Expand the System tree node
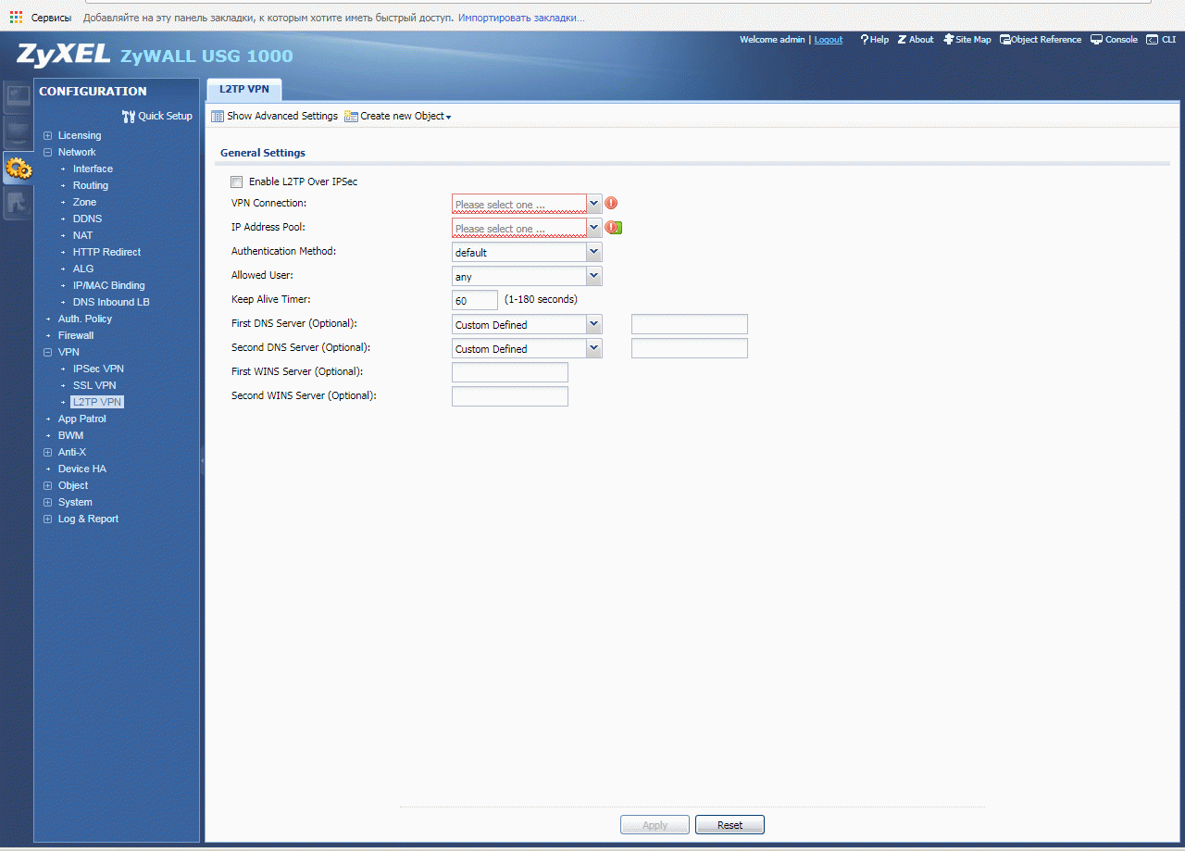1185x851 pixels. click(x=48, y=502)
